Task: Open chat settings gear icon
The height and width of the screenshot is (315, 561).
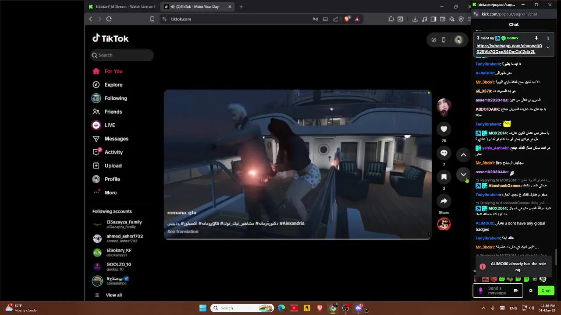Action: tap(531, 290)
